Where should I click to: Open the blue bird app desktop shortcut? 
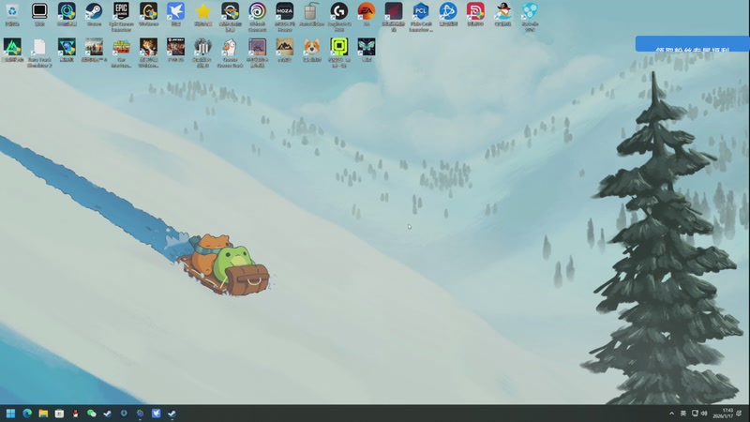click(x=175, y=13)
